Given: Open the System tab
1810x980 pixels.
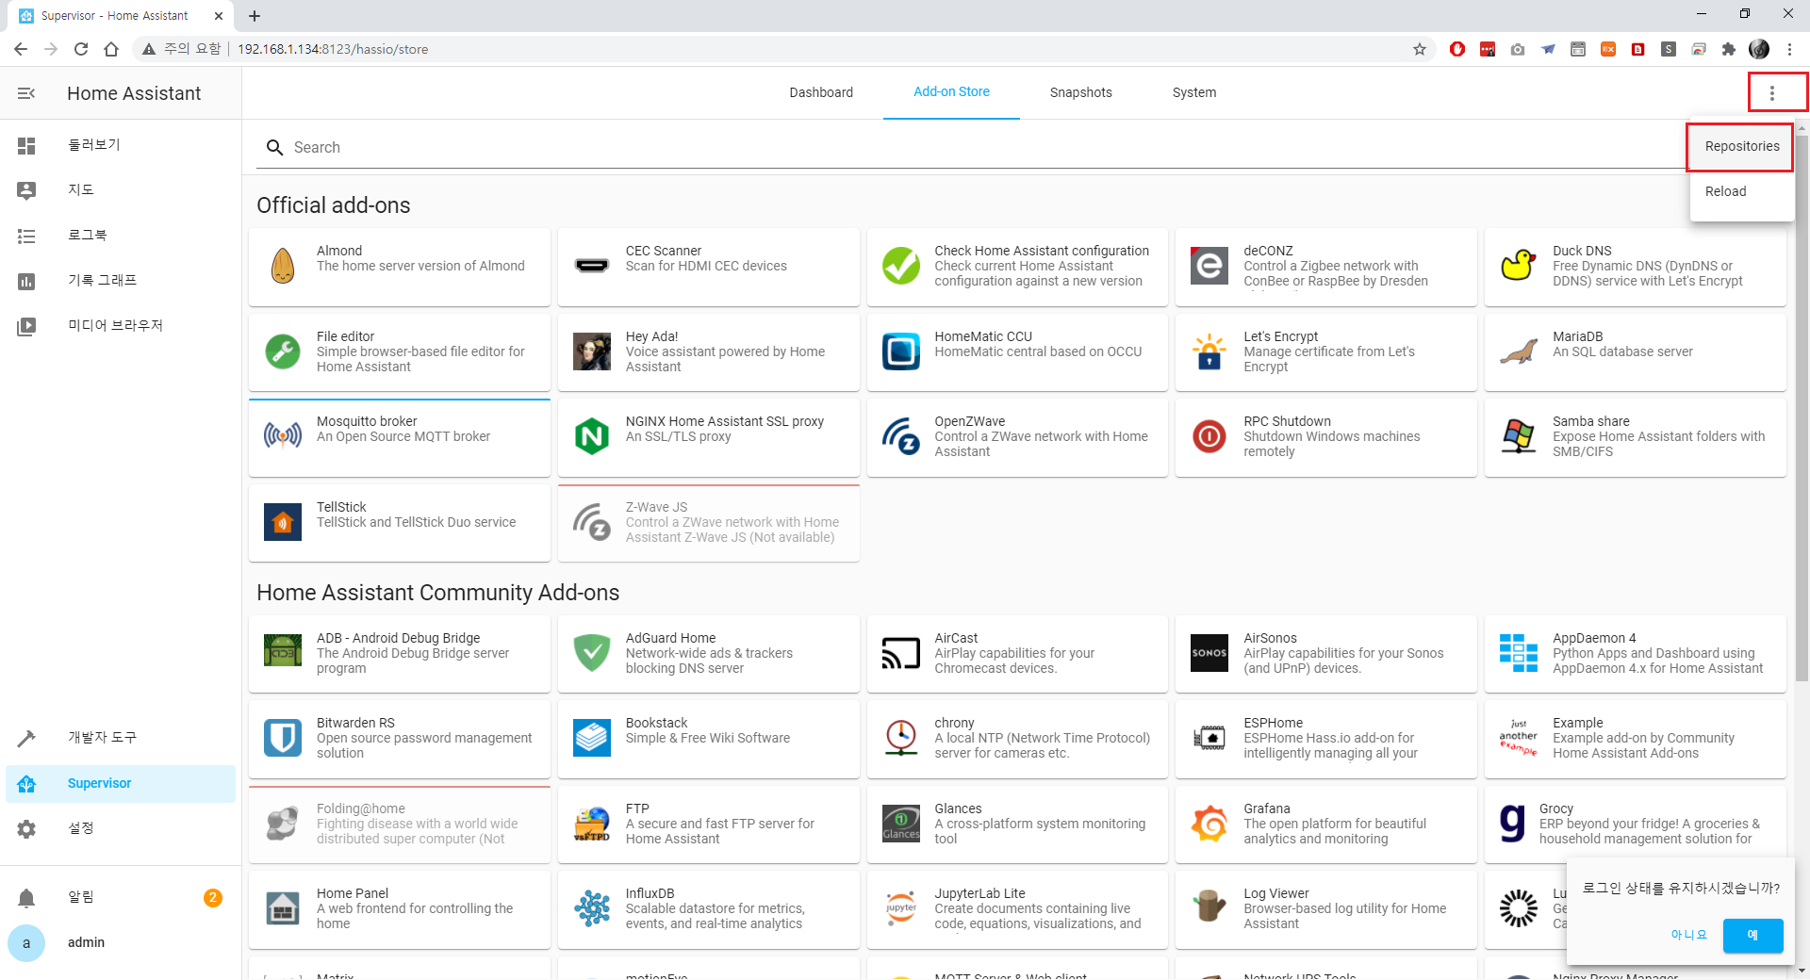Looking at the screenshot, I should (x=1193, y=92).
